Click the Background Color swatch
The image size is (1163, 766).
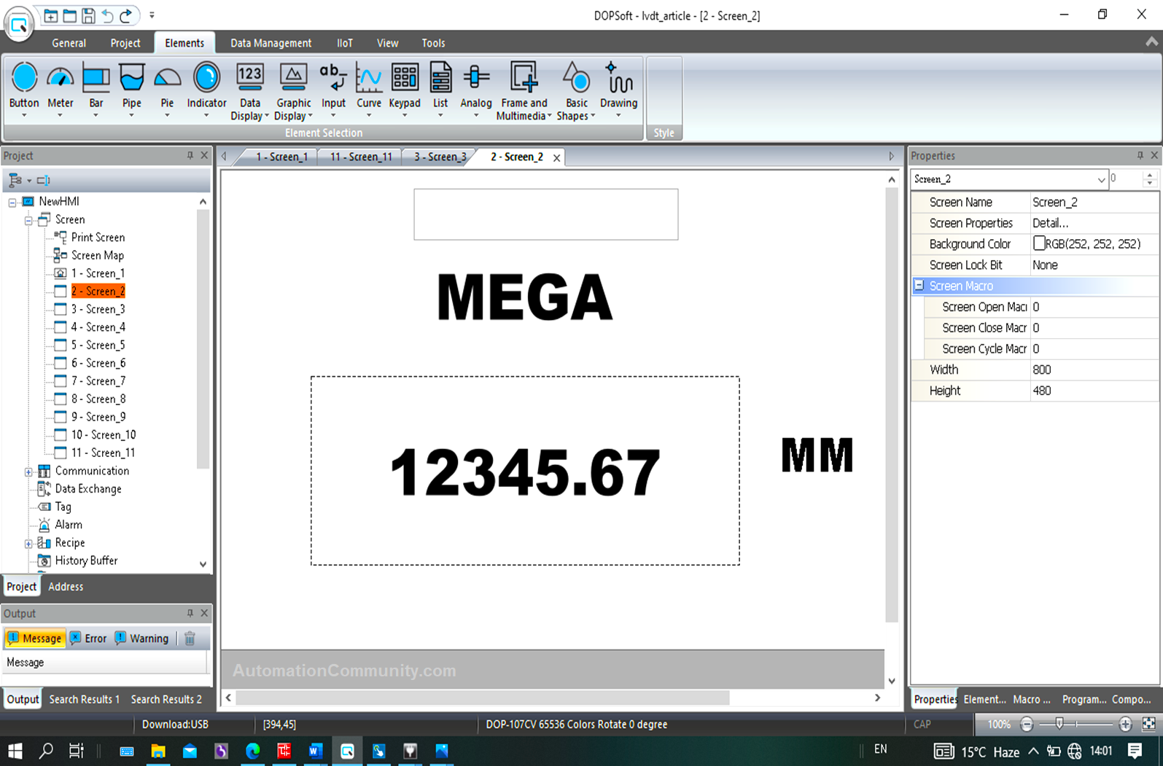coord(1039,243)
